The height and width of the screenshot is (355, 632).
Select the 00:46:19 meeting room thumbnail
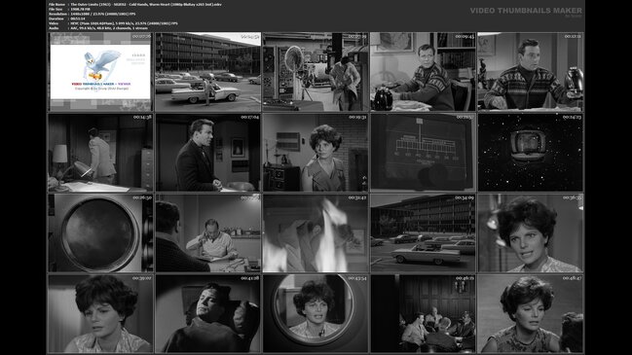coord(423,313)
